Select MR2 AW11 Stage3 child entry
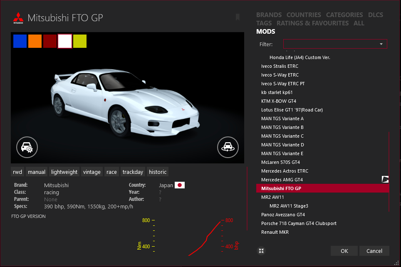The width and height of the screenshot is (401, 267). pyautogui.click(x=289, y=206)
